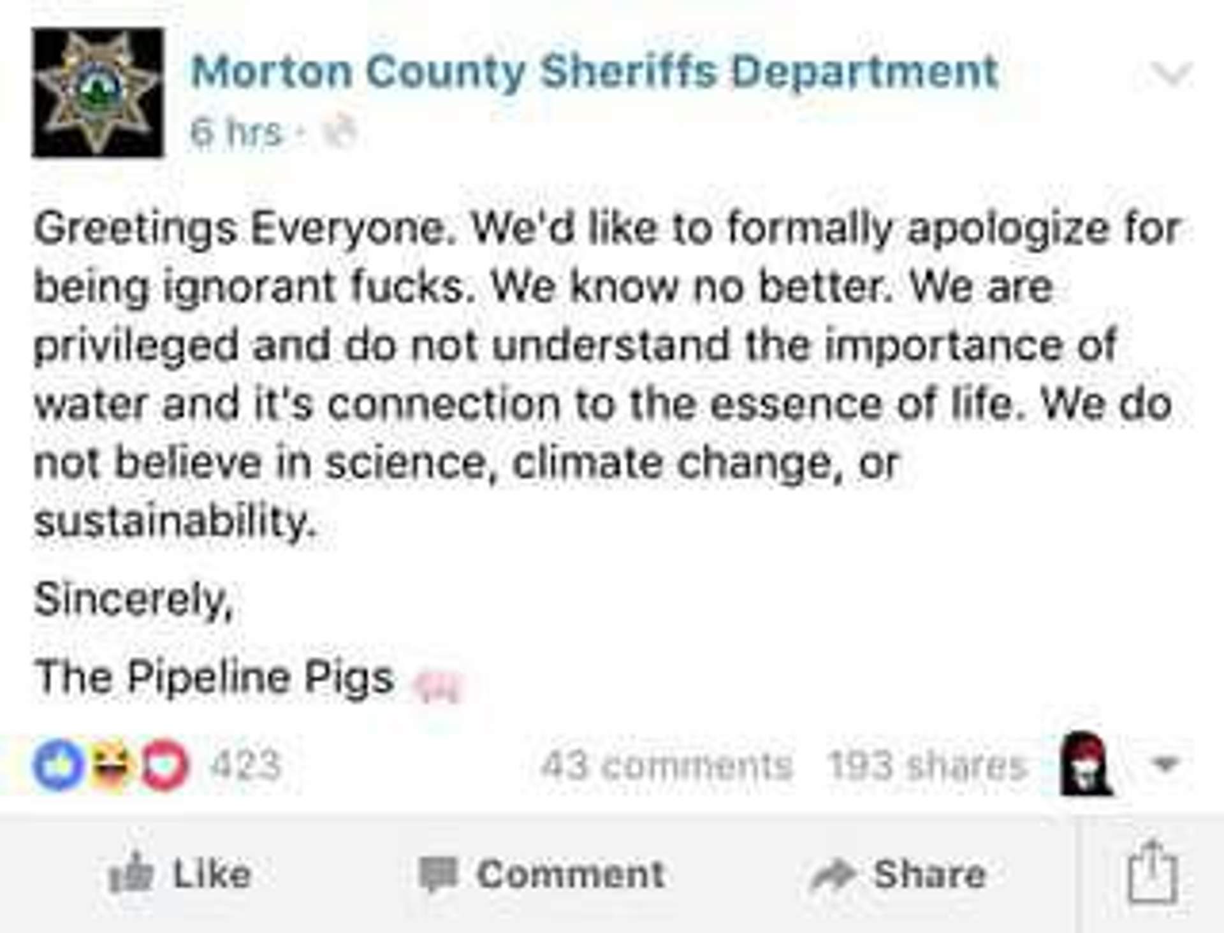
Task: Click the heart Love reaction icon
Action: (x=164, y=765)
